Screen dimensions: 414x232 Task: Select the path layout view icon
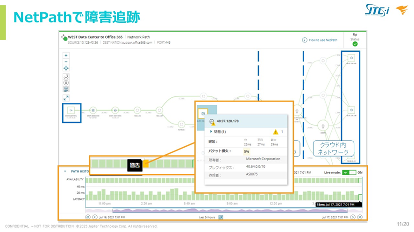click(x=66, y=76)
